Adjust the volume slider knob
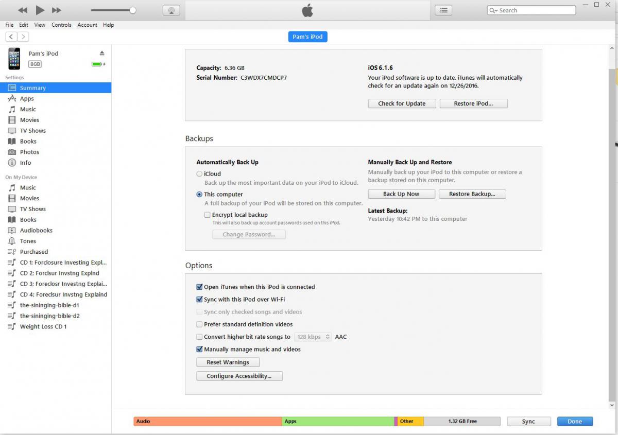 click(x=133, y=10)
